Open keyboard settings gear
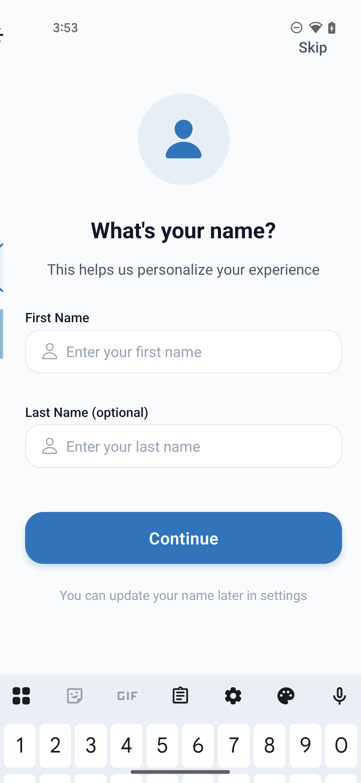361x783 pixels. [x=233, y=696]
